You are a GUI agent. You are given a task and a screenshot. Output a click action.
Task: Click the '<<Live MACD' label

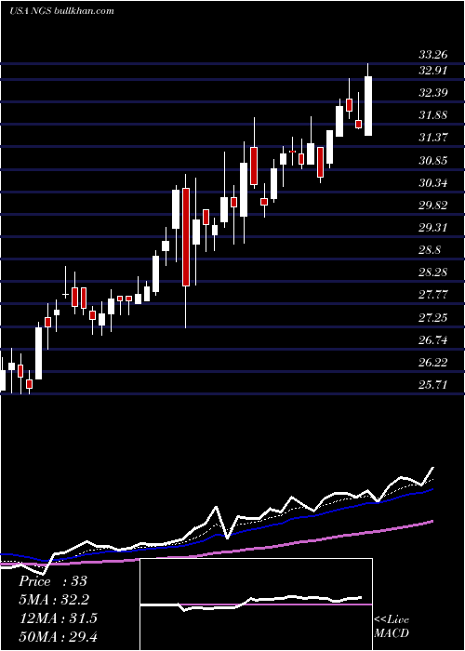[392, 626]
